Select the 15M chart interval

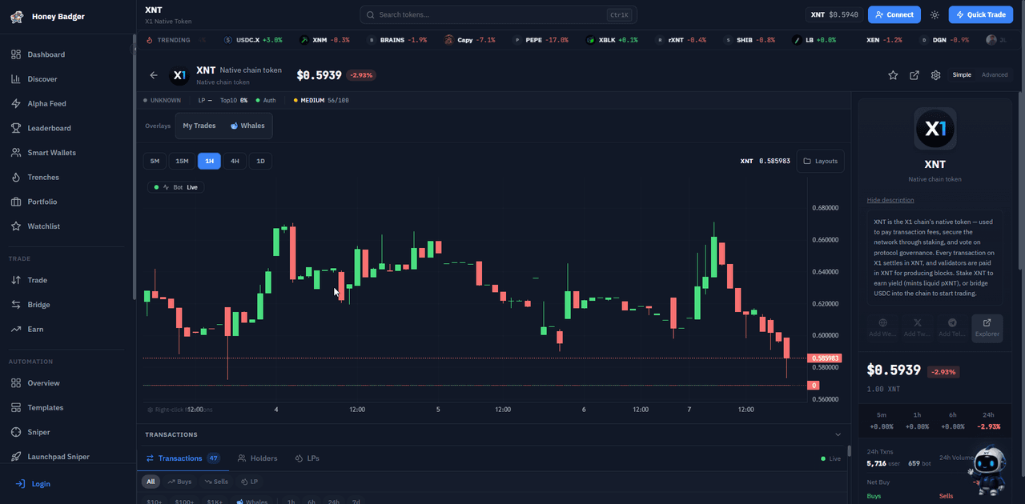pyautogui.click(x=182, y=161)
